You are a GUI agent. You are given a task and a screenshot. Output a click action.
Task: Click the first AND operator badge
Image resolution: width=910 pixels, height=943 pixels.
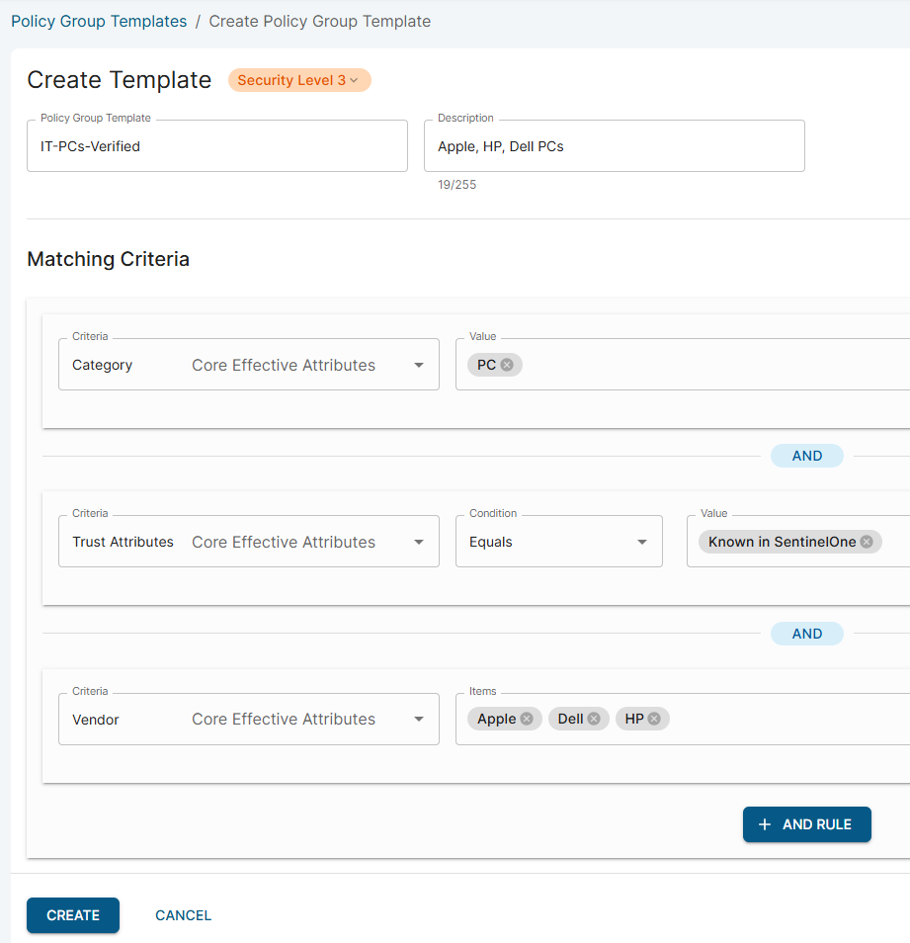coord(806,456)
